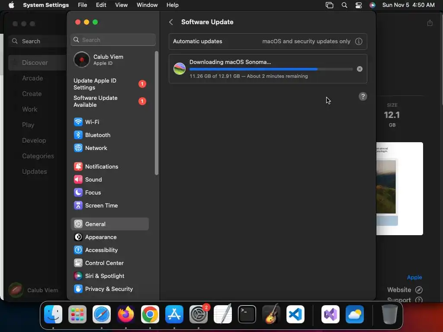Click the date and time clock
443x332 pixels.
pyautogui.click(x=408, y=5)
